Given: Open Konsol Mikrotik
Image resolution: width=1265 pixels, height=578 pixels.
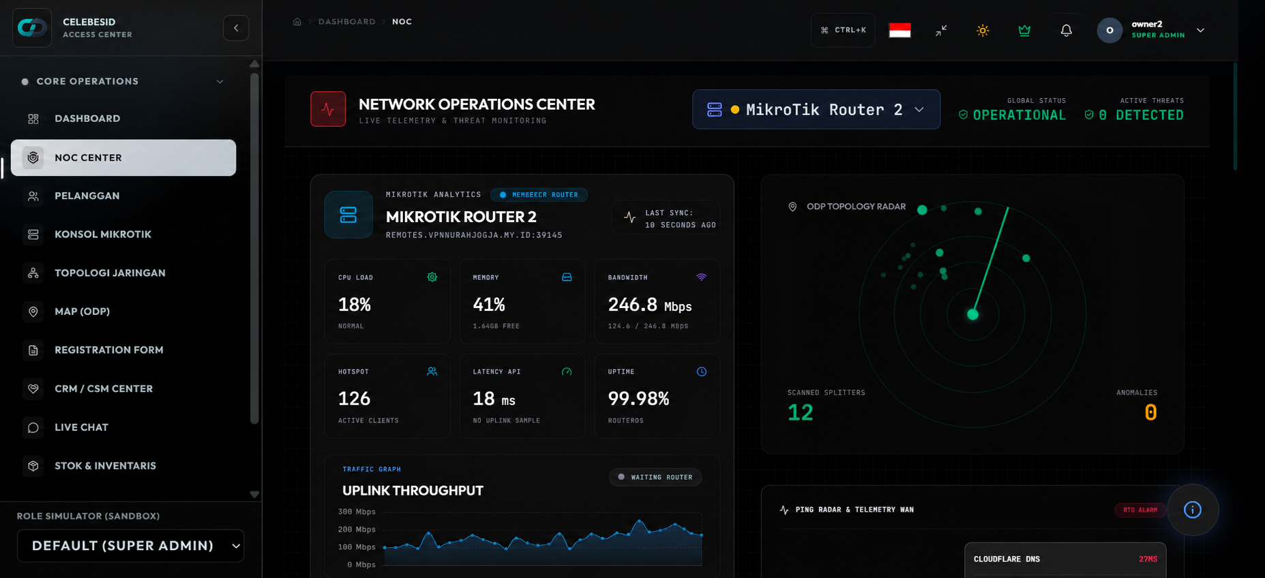Looking at the screenshot, I should click(x=123, y=234).
